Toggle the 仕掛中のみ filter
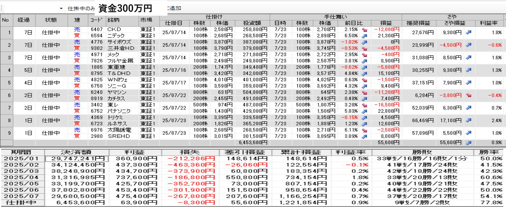506x207 pixels. 81,8
